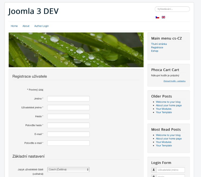201x177 pixels.
Task: Navigate to the Eshop link
Action: pyautogui.click(x=155, y=51)
